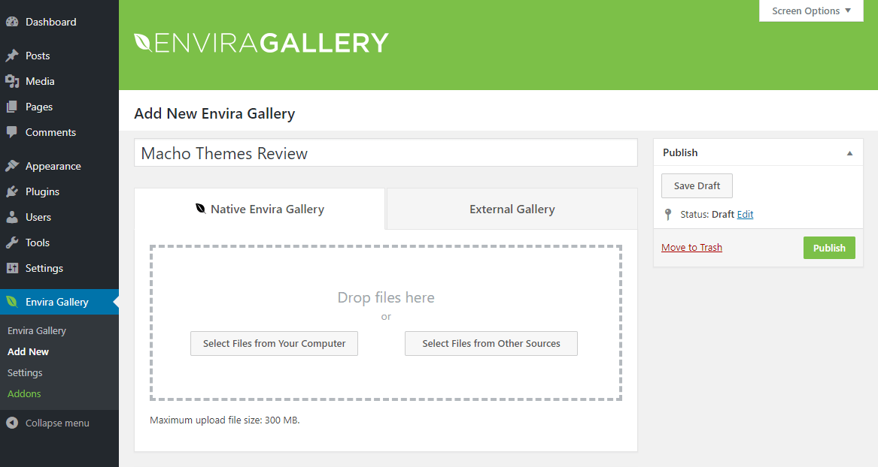
Task: Open the Users menu
Action: click(x=59, y=217)
